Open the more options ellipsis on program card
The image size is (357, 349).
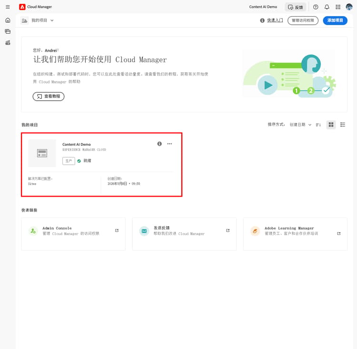pyautogui.click(x=169, y=144)
